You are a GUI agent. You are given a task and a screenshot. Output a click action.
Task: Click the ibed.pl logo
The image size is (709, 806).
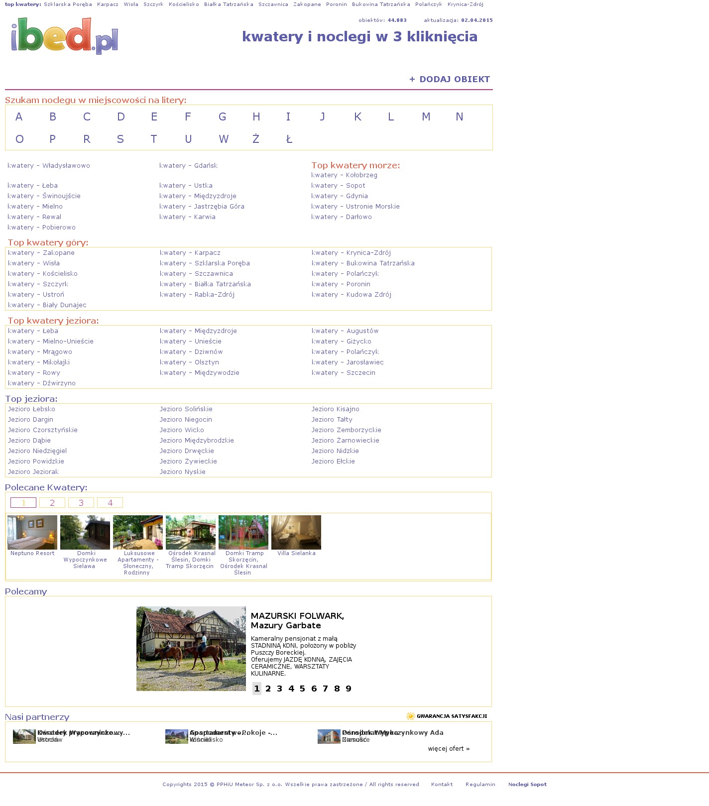[x=64, y=36]
